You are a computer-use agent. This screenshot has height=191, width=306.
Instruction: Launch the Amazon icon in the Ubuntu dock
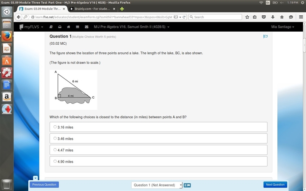[7, 97]
